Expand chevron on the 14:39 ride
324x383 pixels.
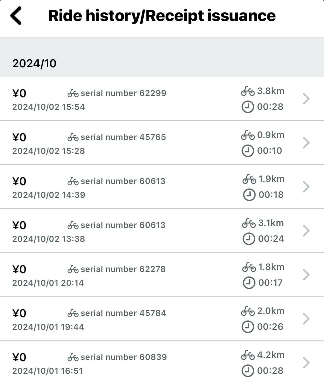coord(306,187)
